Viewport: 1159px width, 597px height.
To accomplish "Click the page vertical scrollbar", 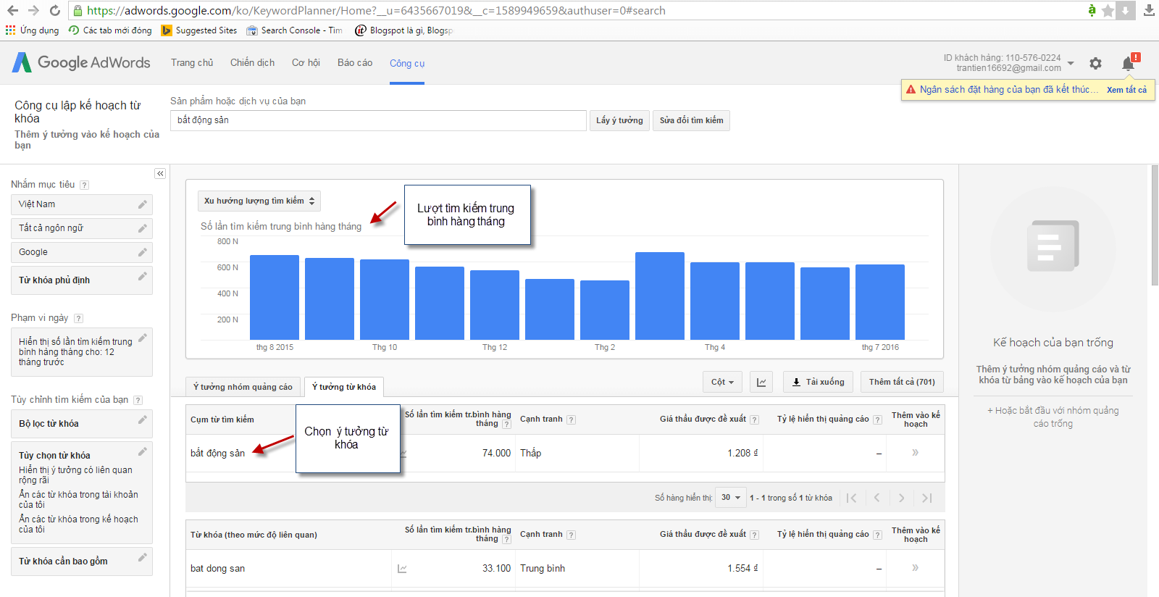I will 1154,225.
